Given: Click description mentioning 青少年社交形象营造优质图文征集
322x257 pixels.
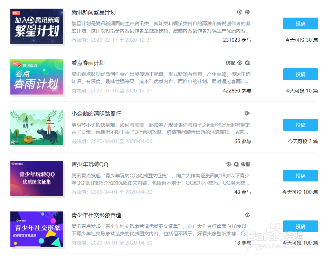Looking at the screenshot, I should (160, 230).
